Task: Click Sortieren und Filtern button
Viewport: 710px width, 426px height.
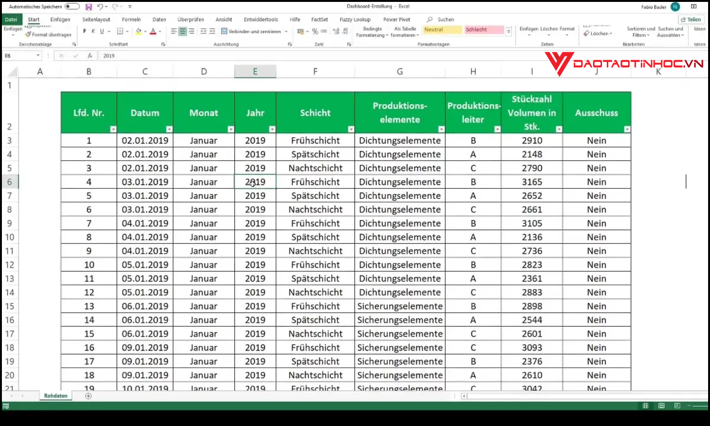Action: tap(641, 32)
